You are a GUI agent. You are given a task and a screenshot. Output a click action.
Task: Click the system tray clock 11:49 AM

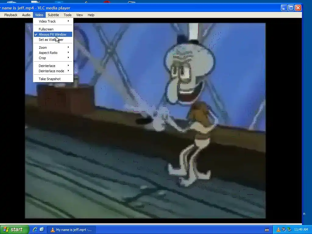coord(301,230)
